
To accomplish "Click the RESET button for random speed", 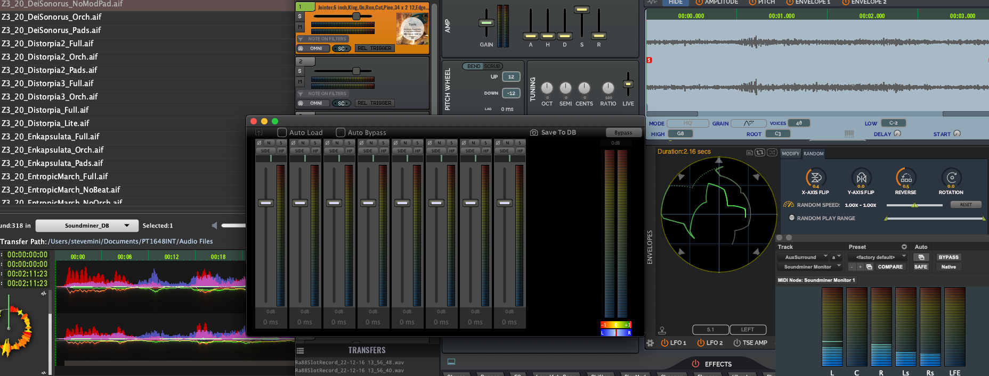I will pyautogui.click(x=966, y=205).
